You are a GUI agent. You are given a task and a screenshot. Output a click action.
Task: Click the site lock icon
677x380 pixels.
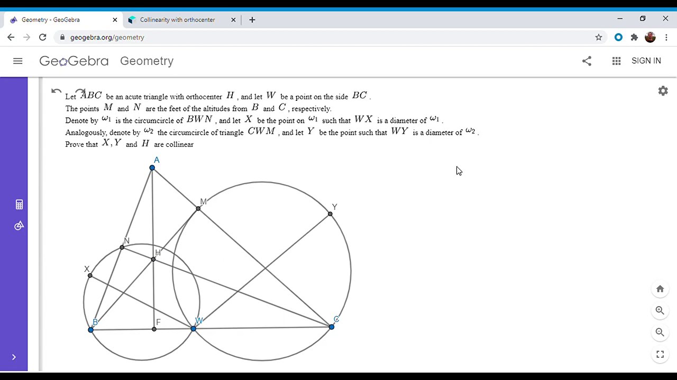click(62, 37)
